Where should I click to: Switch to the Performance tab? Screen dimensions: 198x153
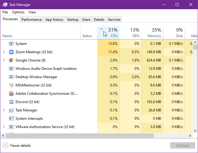coord(32,20)
